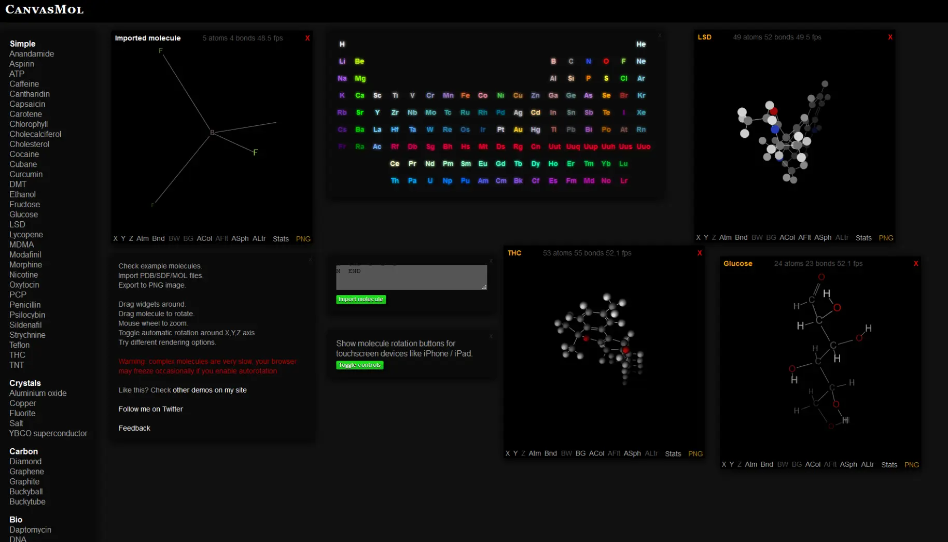
Task: Select oxygen O in periodic table
Action: (x=606, y=62)
